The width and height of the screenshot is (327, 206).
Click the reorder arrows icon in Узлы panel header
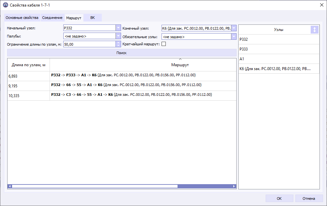(x=314, y=29)
